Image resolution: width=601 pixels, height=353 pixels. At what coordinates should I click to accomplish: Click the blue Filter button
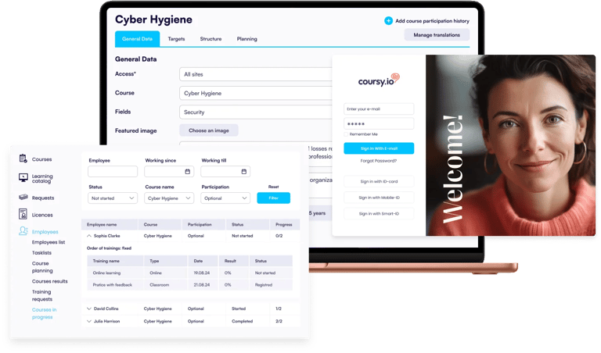tap(273, 198)
